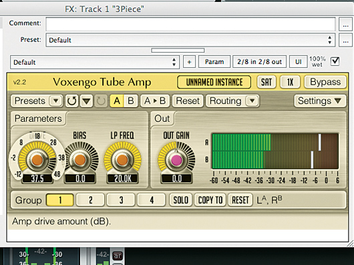This screenshot has width=354, height=265.
Task: Toggle the plugin Bypass button
Action: pyautogui.click(x=325, y=82)
